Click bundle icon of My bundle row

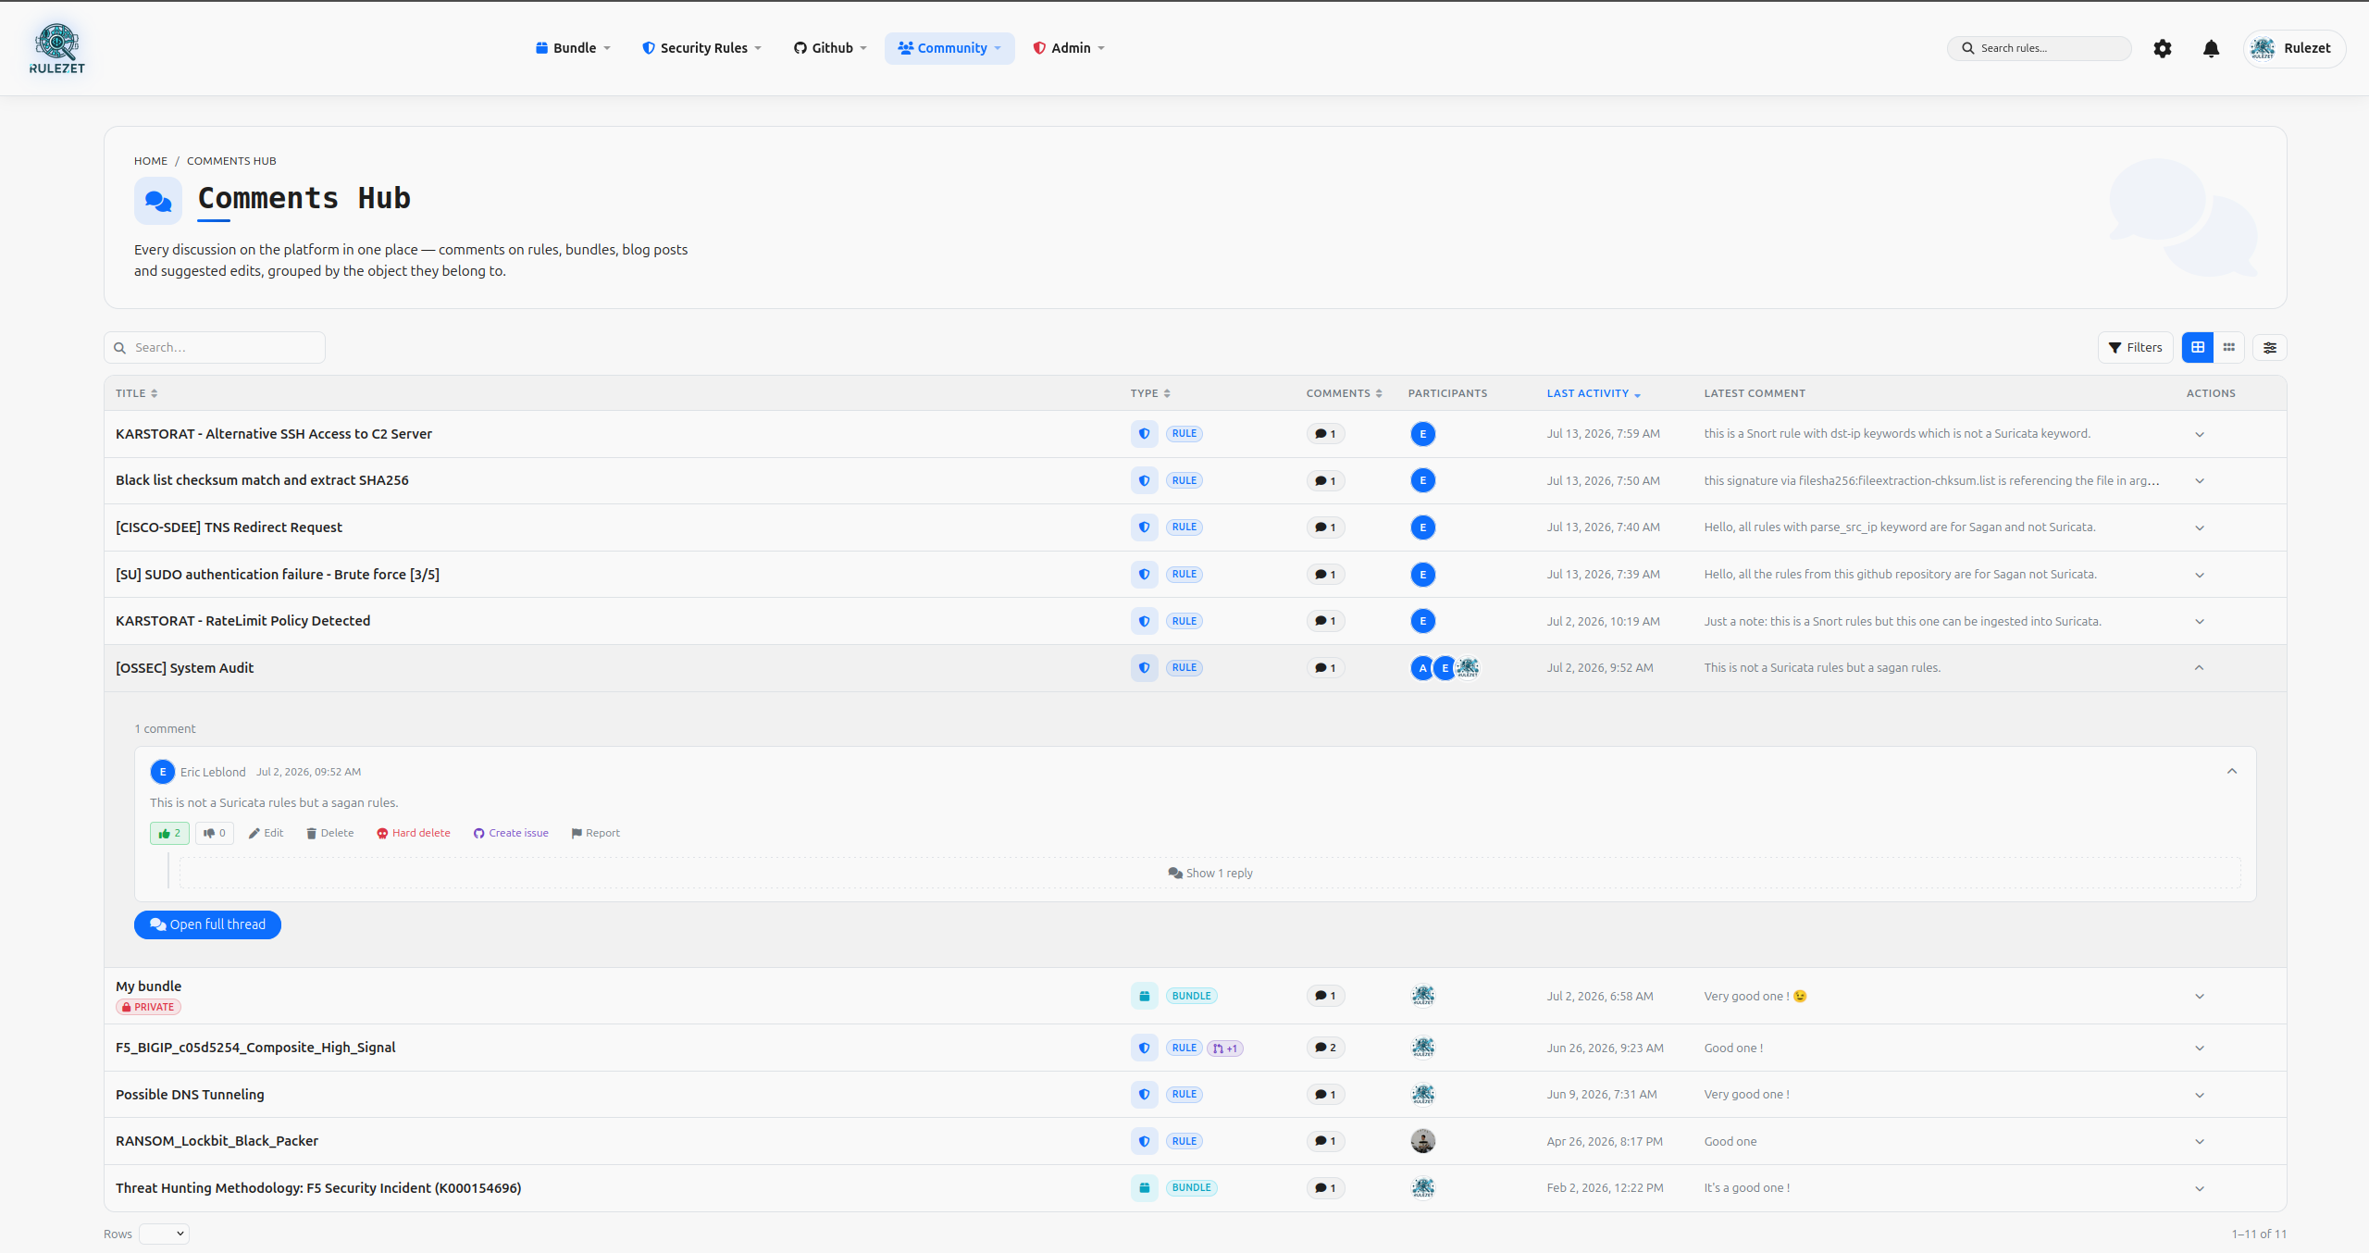(1145, 996)
